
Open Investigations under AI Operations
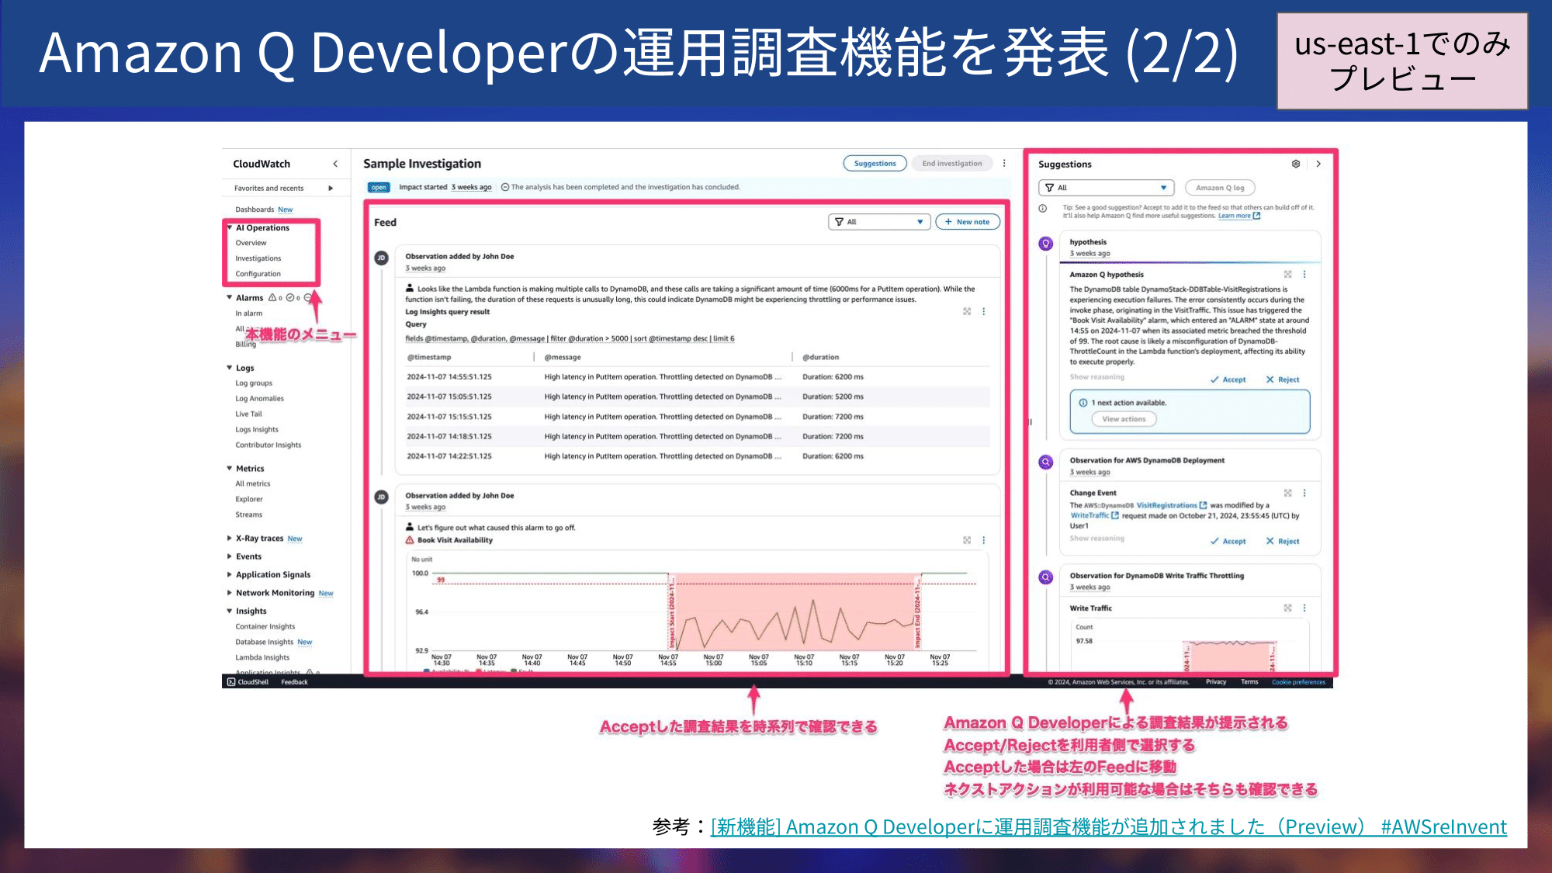(x=258, y=258)
